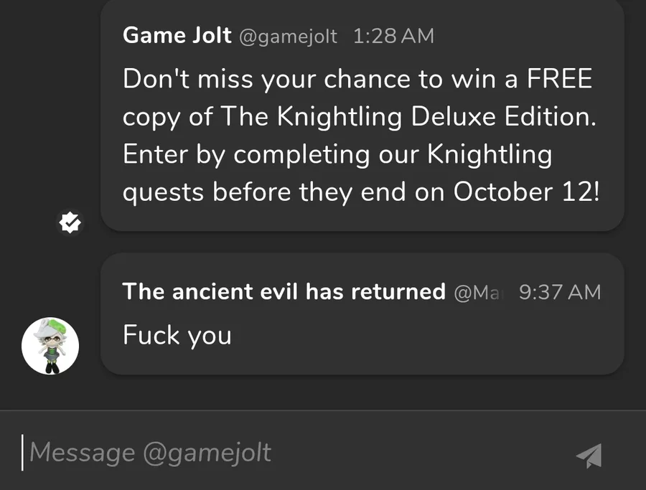Click empty space right of "Fuck you" in the bubble
Viewport: 646px width, 490px height.
tap(431, 336)
